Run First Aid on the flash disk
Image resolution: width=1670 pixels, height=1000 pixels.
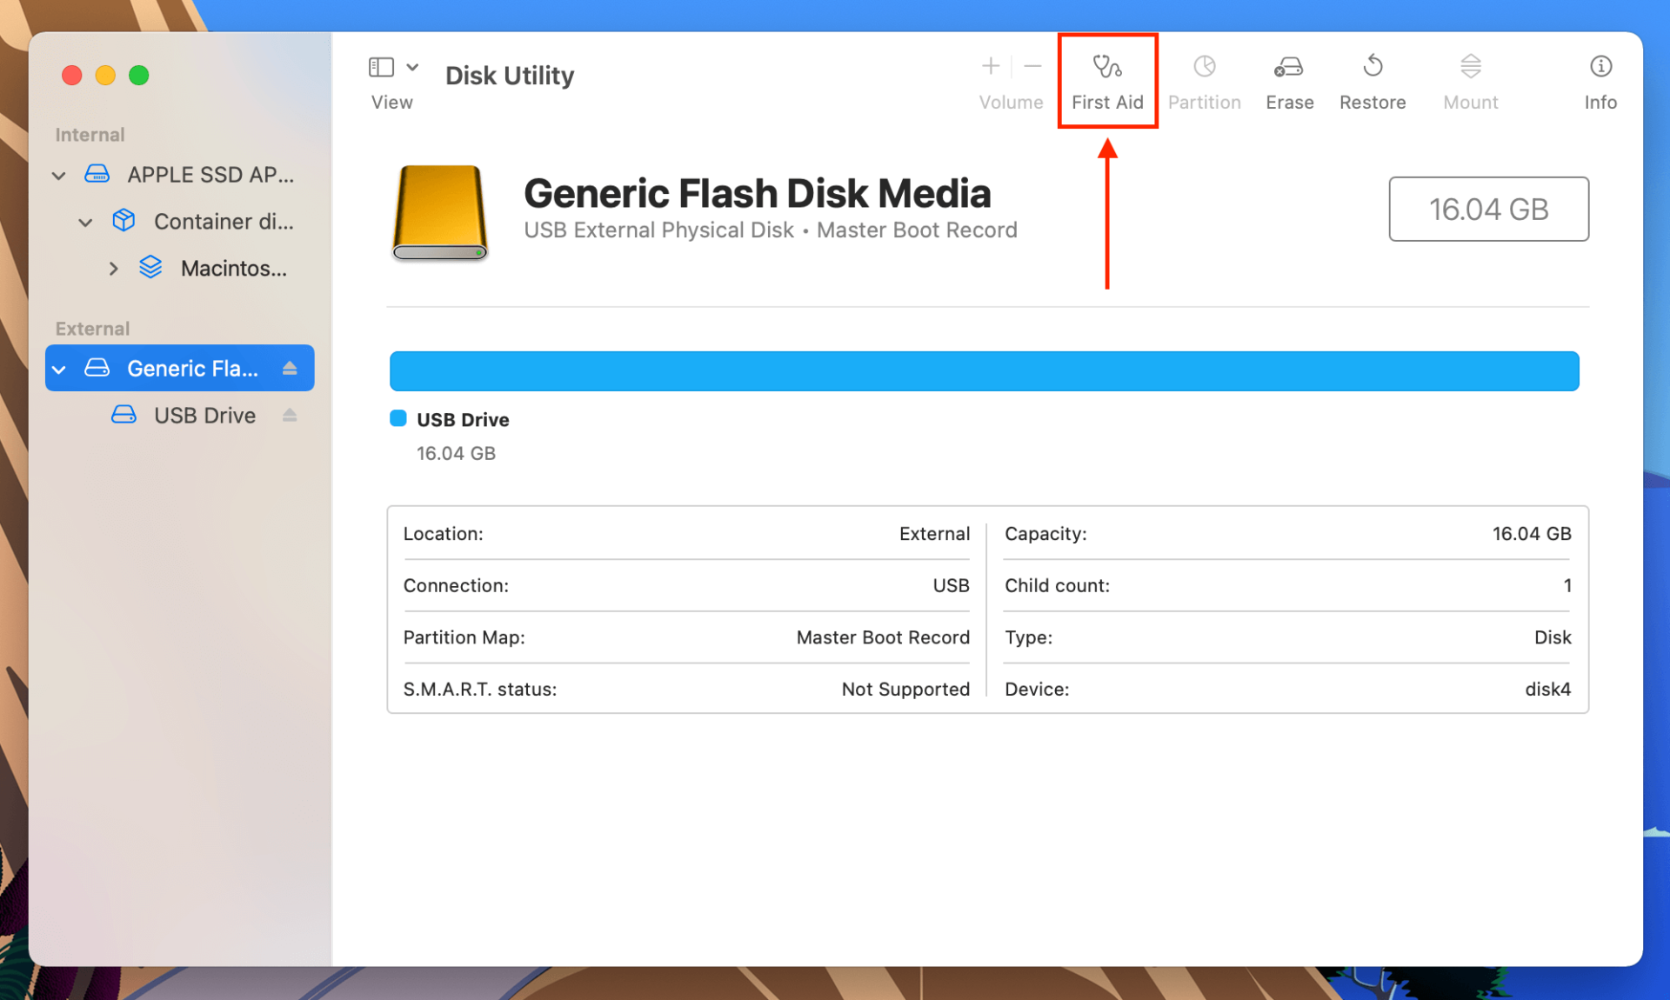point(1107,80)
